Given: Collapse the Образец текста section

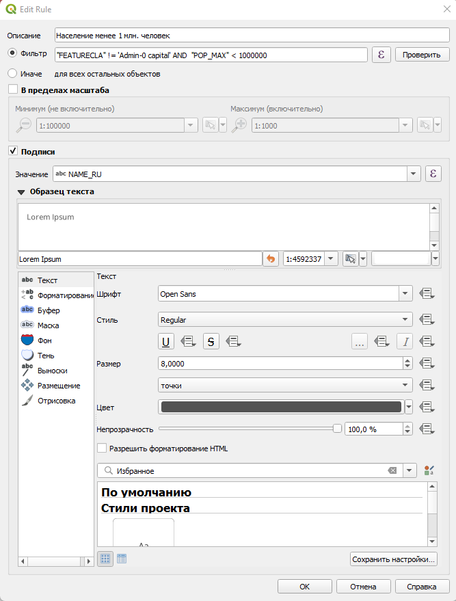Looking at the screenshot, I should pyautogui.click(x=21, y=191).
